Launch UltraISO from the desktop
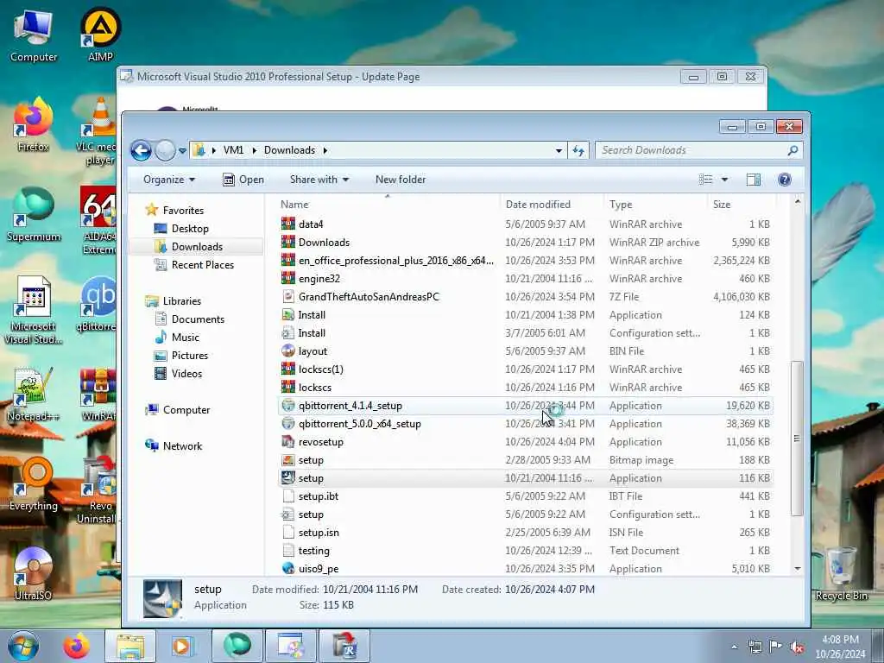Image resolution: width=884 pixels, height=663 pixels. click(x=33, y=574)
